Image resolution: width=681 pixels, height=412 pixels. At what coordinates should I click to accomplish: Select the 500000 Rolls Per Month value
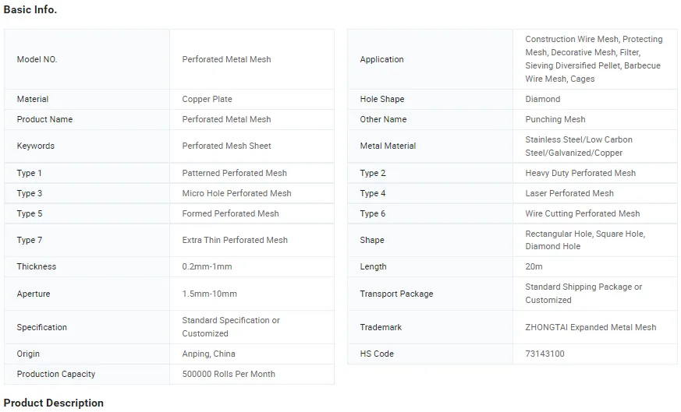[229, 374]
